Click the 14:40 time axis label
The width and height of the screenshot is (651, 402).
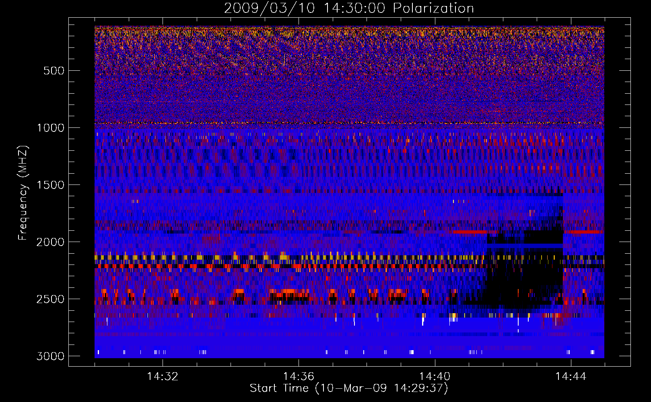point(435,376)
